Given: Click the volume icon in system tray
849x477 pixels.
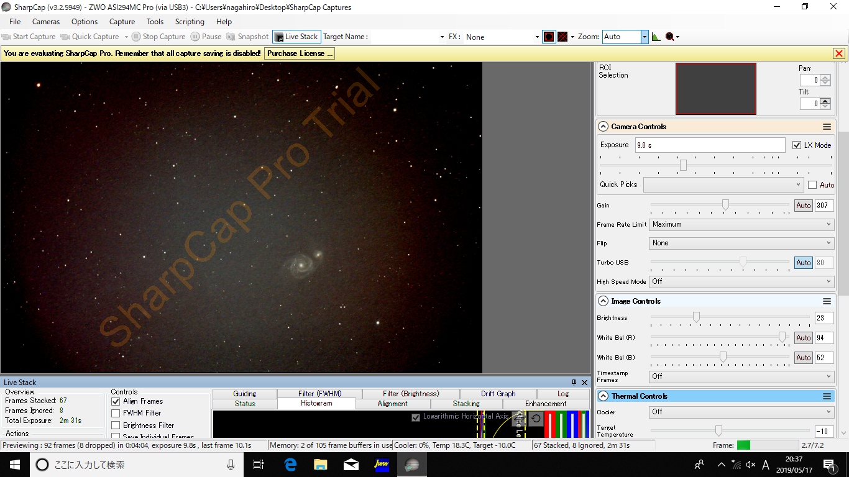Looking at the screenshot, I should pyautogui.click(x=751, y=465).
